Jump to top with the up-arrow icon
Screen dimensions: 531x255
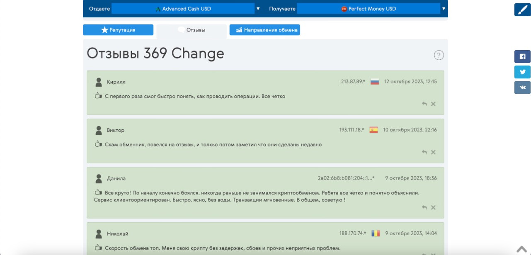pos(521,249)
